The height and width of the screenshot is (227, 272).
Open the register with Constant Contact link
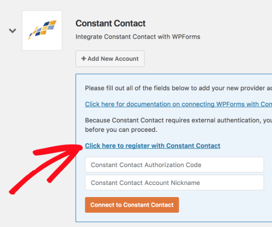(x=152, y=146)
